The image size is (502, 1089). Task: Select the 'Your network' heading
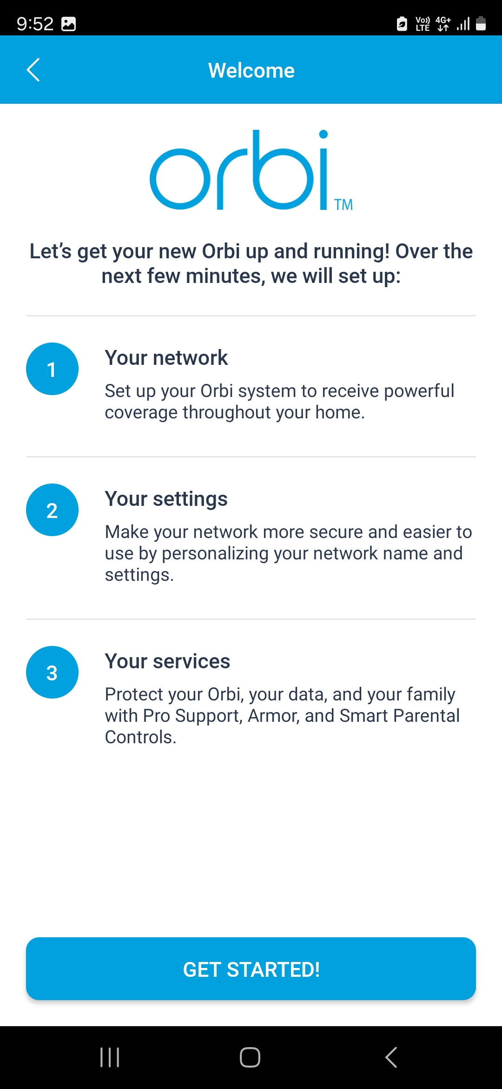click(x=166, y=358)
